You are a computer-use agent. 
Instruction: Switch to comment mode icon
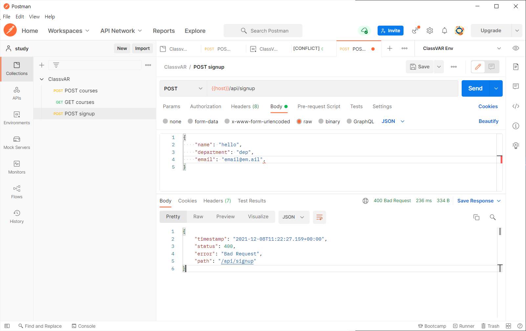[492, 67]
